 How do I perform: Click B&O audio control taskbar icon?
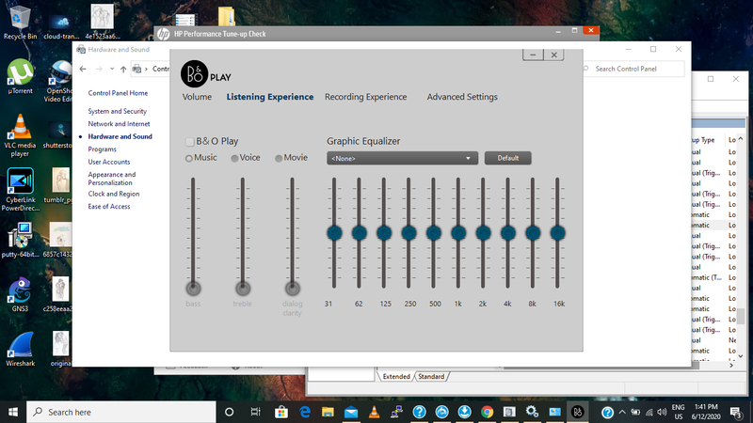pos(578,412)
